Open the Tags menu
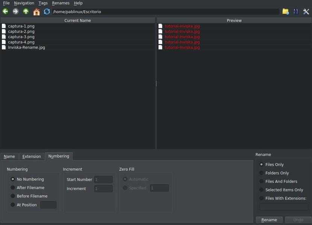312x225 pixels. (43, 3)
